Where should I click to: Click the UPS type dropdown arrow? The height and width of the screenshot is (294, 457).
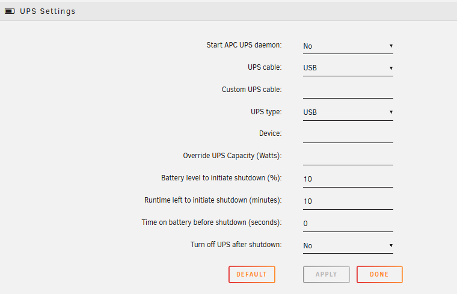click(391, 112)
